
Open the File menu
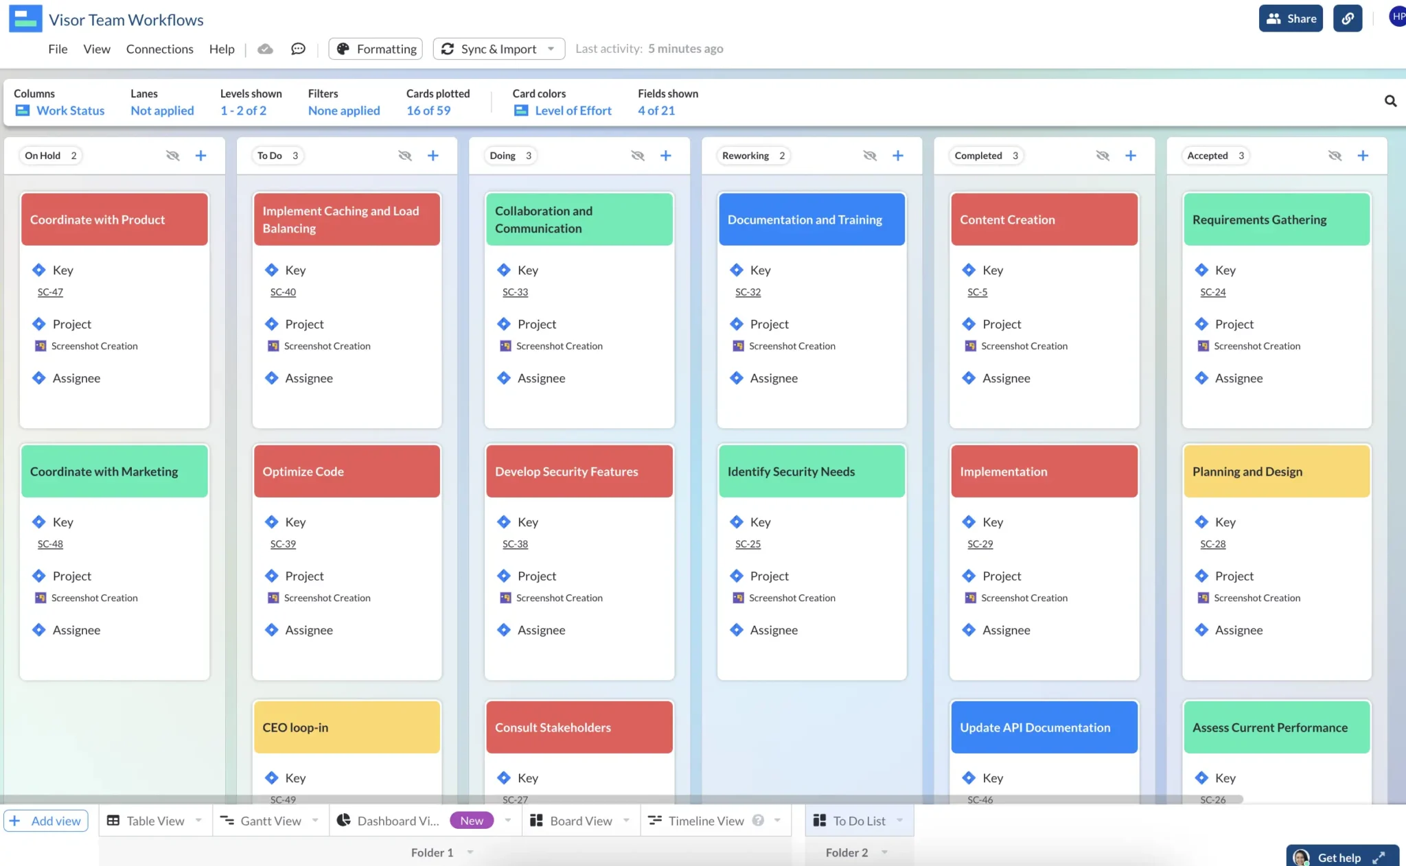click(58, 49)
